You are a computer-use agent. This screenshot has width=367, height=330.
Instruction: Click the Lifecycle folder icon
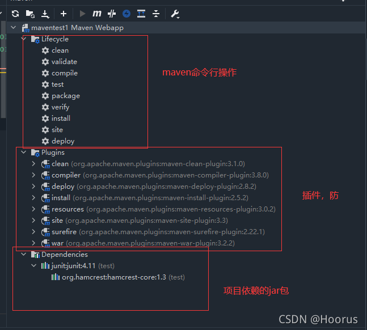(x=35, y=39)
